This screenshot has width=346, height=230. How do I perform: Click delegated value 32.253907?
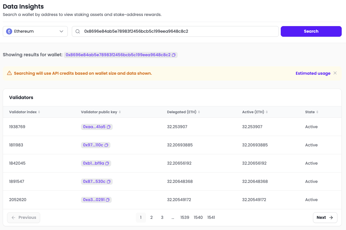point(177,127)
